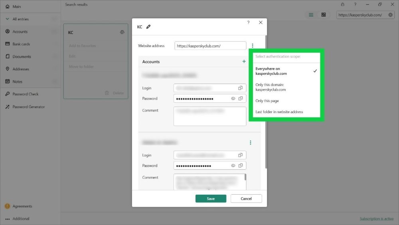Viewport: 399px width, 225px height.
Task: Click the KC card icon
Action: click(x=122, y=32)
